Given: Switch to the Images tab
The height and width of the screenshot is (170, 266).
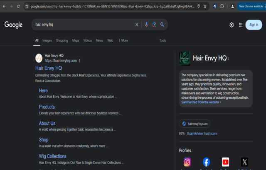Looking at the screenshot, I should pyautogui.click(x=47, y=41).
